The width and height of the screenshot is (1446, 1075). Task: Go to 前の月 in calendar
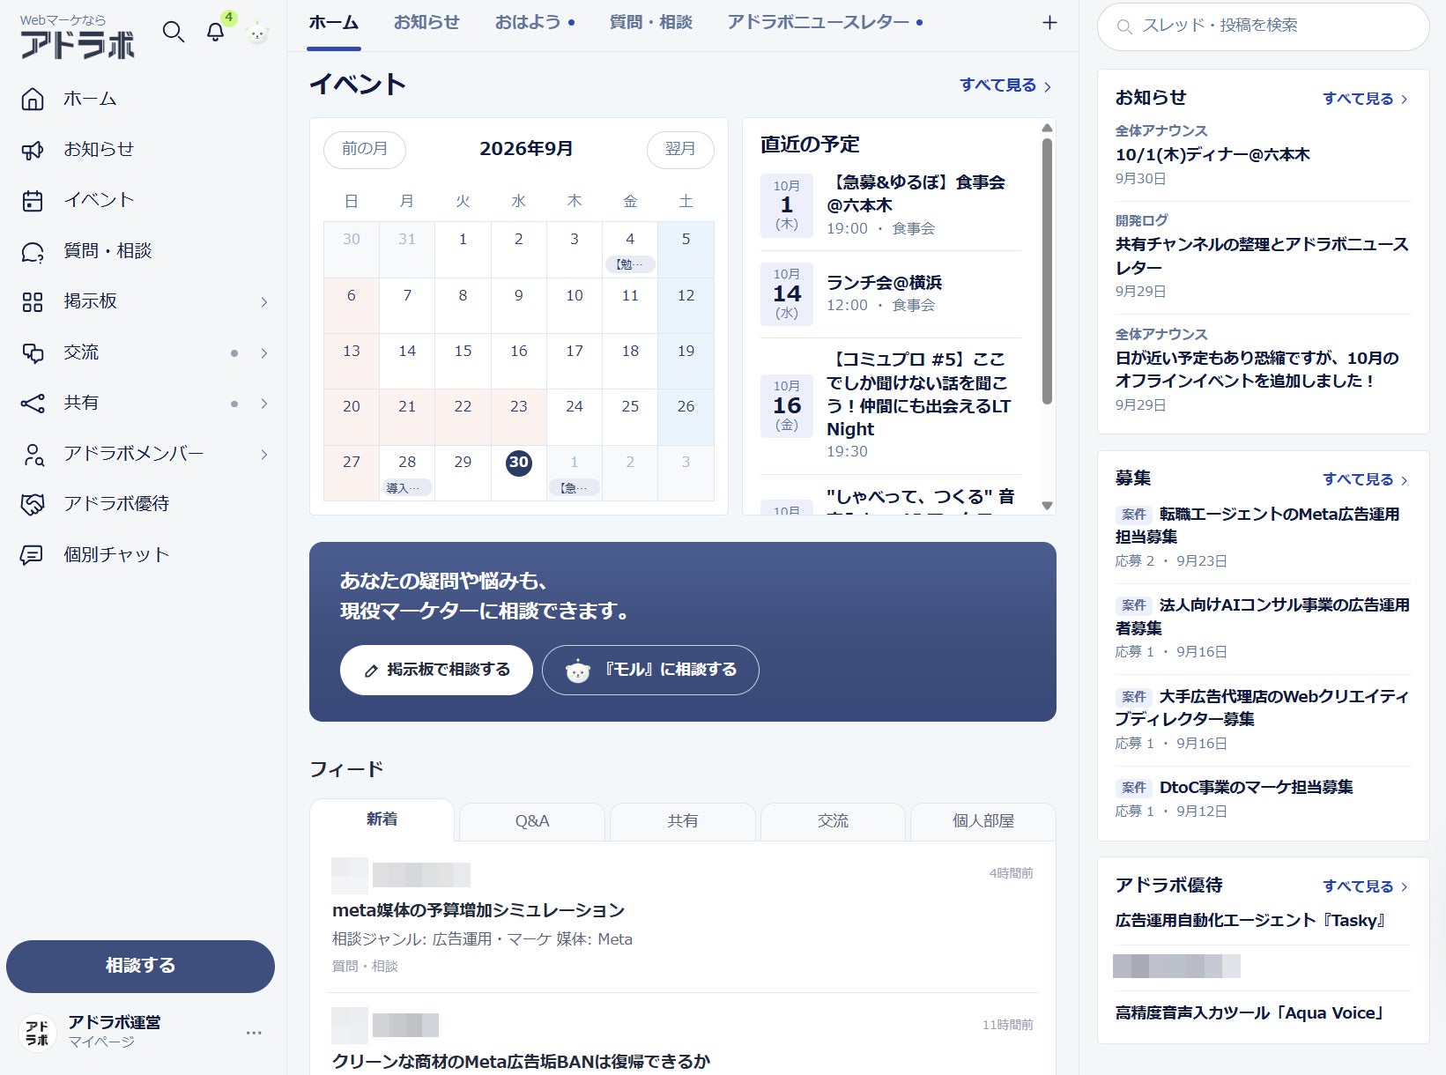coord(365,149)
